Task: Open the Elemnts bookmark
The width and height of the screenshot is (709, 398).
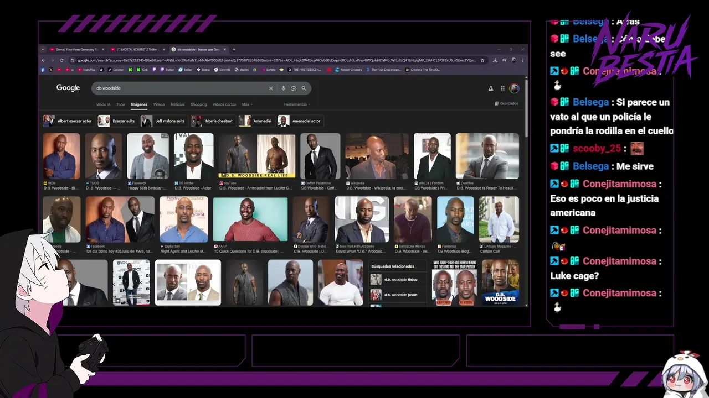Action: (222, 70)
